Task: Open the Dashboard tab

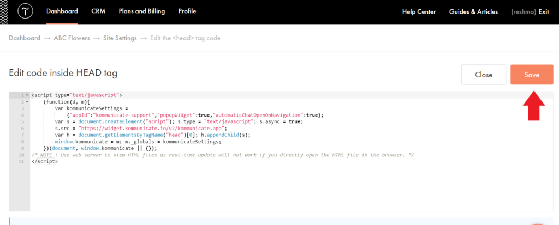Action: tap(62, 11)
